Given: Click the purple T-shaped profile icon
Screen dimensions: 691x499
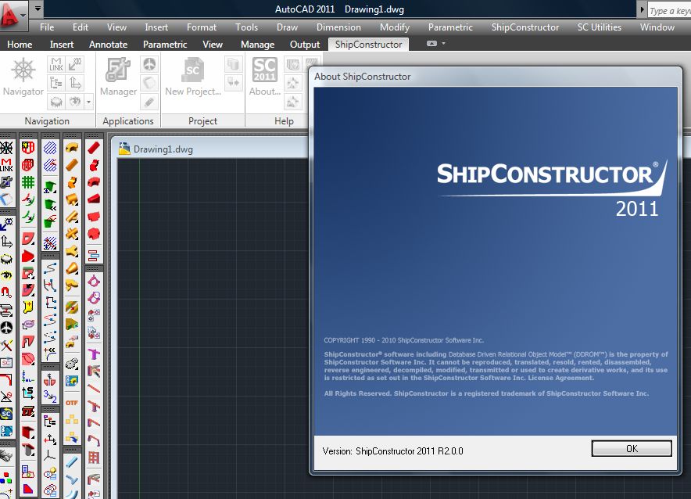Looking at the screenshot, I should [x=94, y=354].
